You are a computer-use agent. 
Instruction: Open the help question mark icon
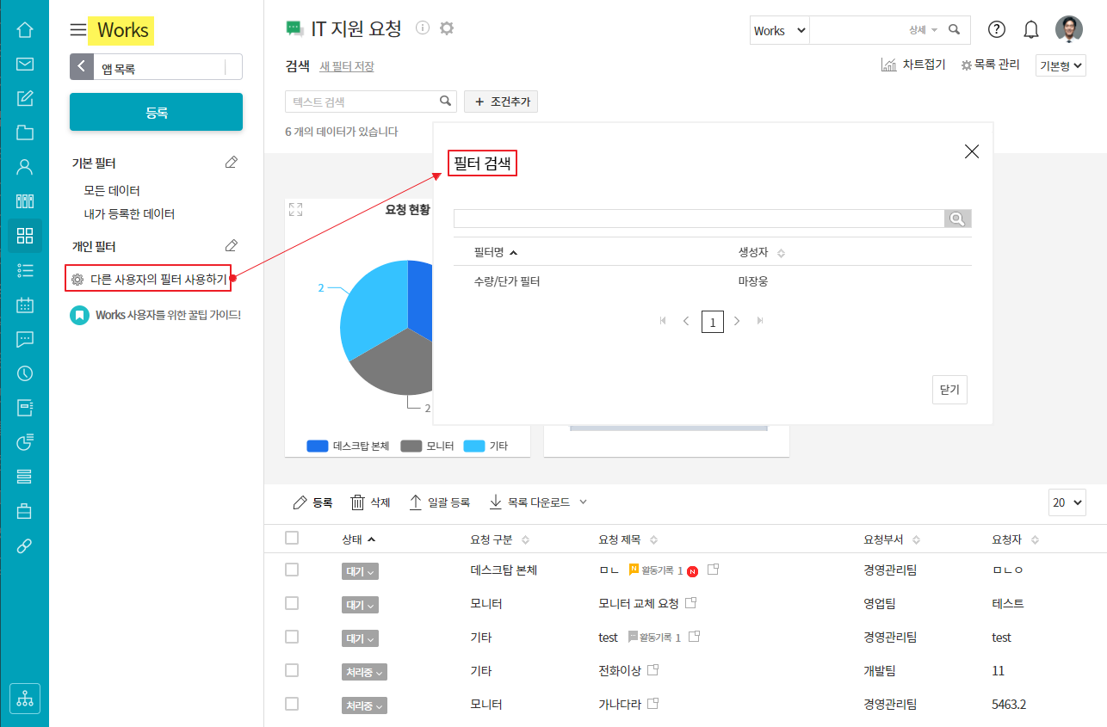click(x=997, y=29)
